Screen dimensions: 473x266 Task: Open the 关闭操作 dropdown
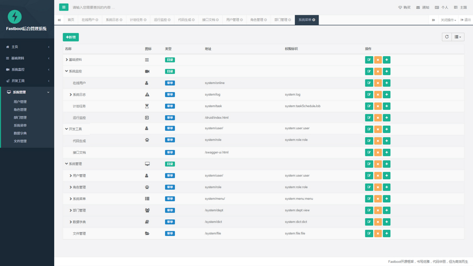click(x=448, y=20)
